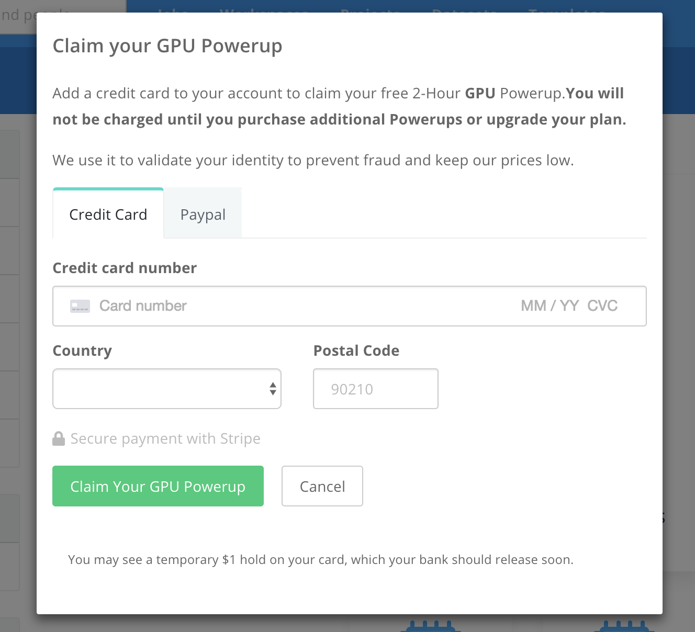
Task: Click the Secure payment with Stripe text
Action: tap(165, 438)
